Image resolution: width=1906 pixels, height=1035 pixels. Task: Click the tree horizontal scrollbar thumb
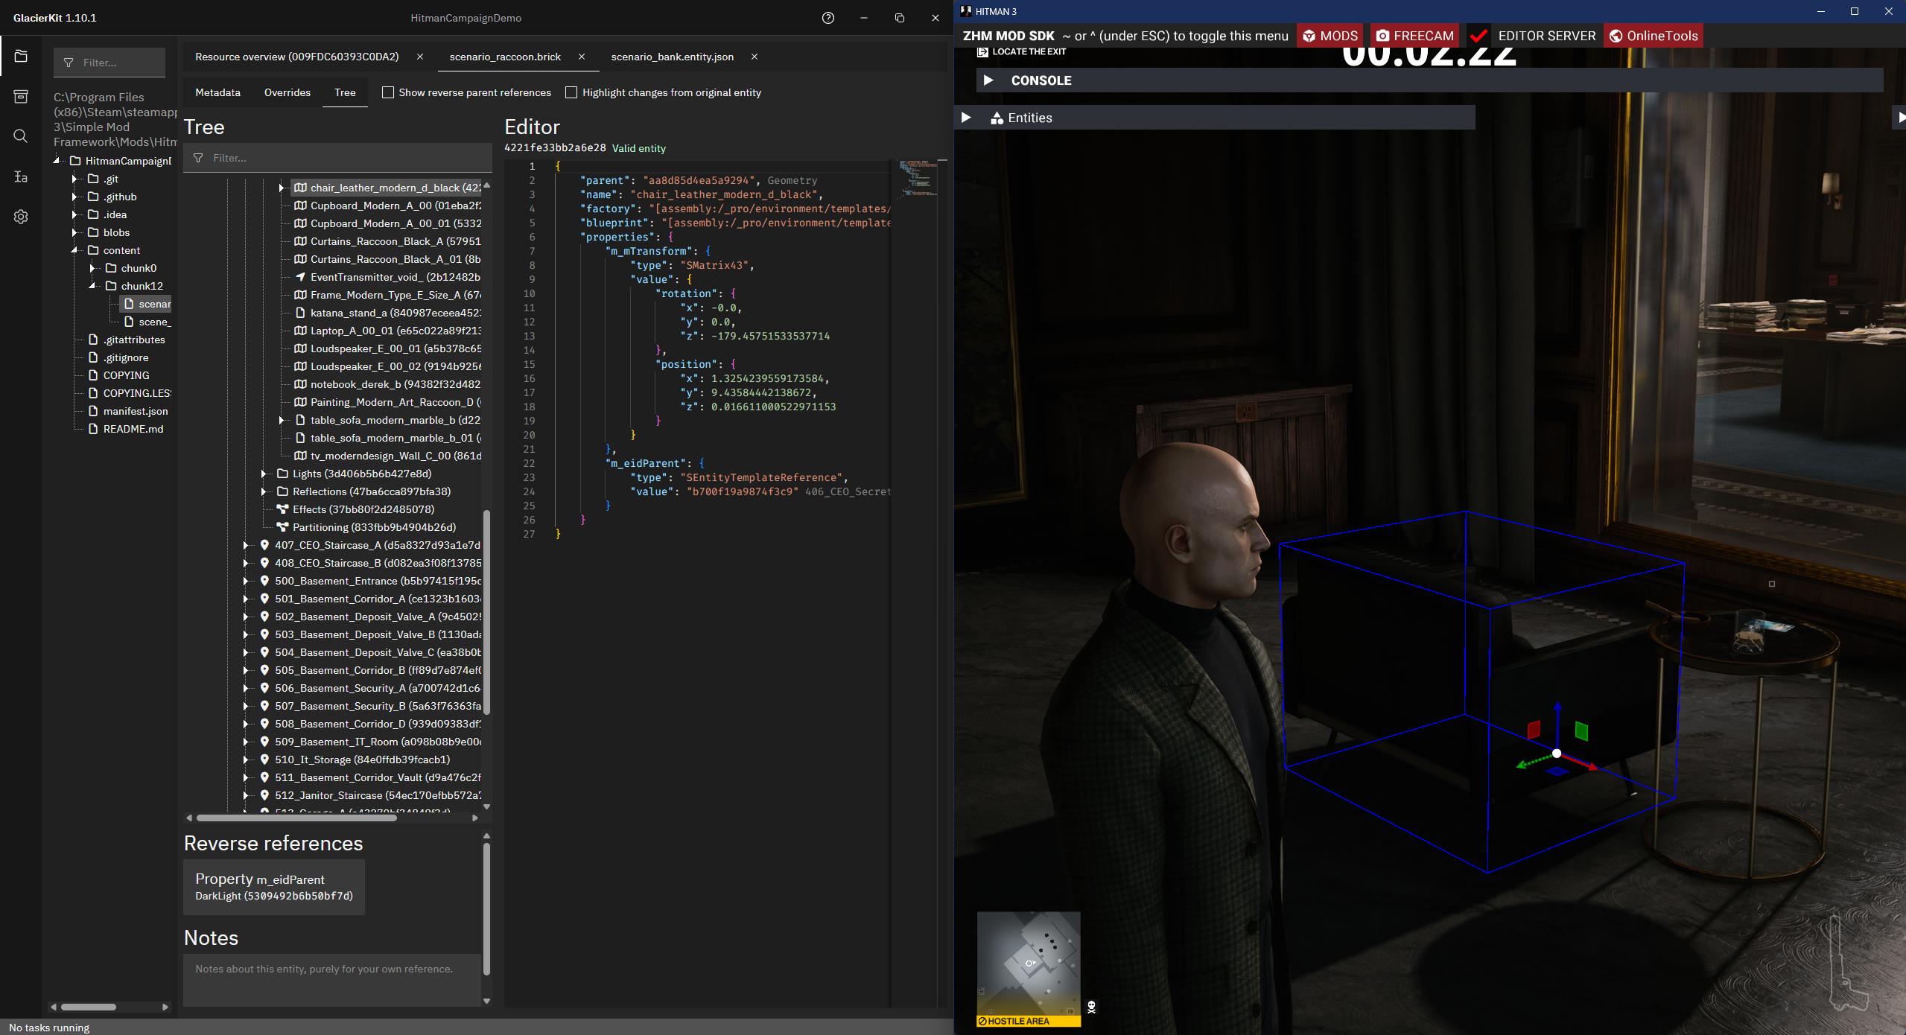pyautogui.click(x=296, y=818)
